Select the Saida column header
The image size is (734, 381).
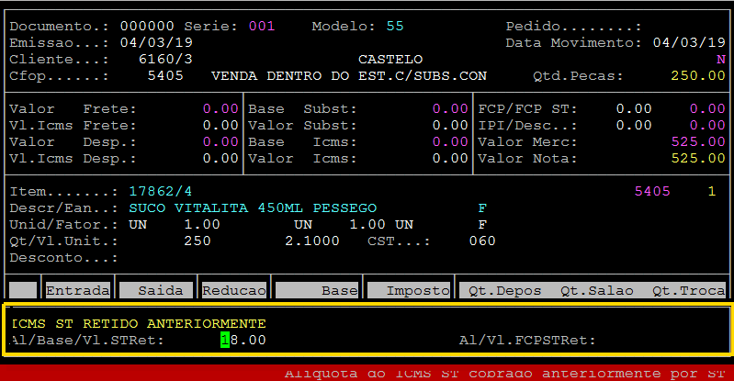(160, 290)
